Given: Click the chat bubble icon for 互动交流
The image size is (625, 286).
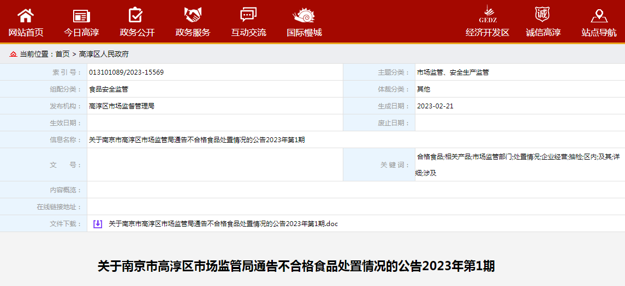Looking at the screenshot, I should click(x=248, y=15).
